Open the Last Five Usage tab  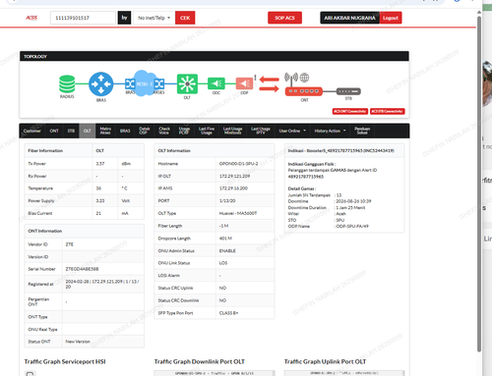[207, 131]
